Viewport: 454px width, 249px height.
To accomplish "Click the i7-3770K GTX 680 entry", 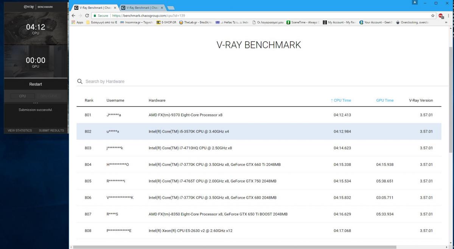I will click(212, 198).
